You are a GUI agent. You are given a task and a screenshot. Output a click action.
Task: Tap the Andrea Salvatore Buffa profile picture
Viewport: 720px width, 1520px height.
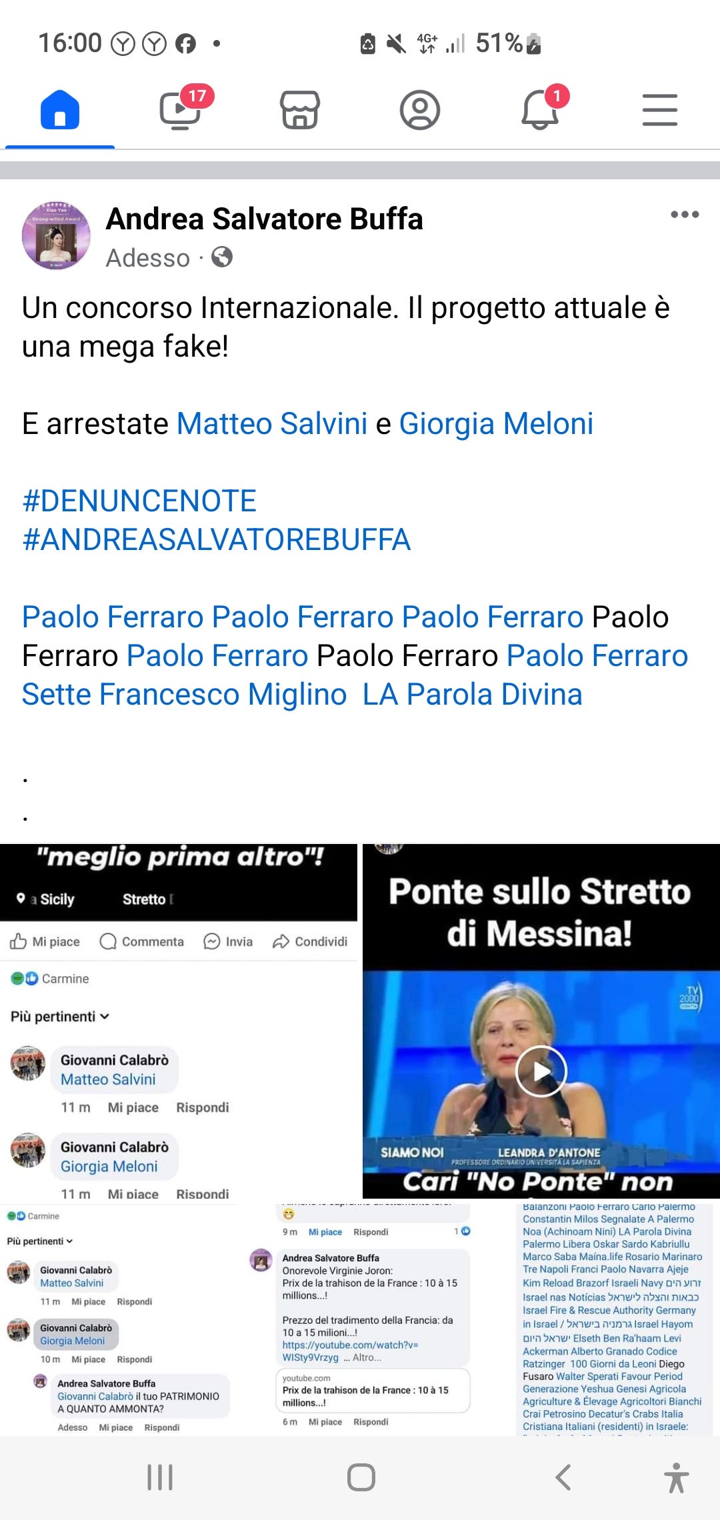click(57, 236)
